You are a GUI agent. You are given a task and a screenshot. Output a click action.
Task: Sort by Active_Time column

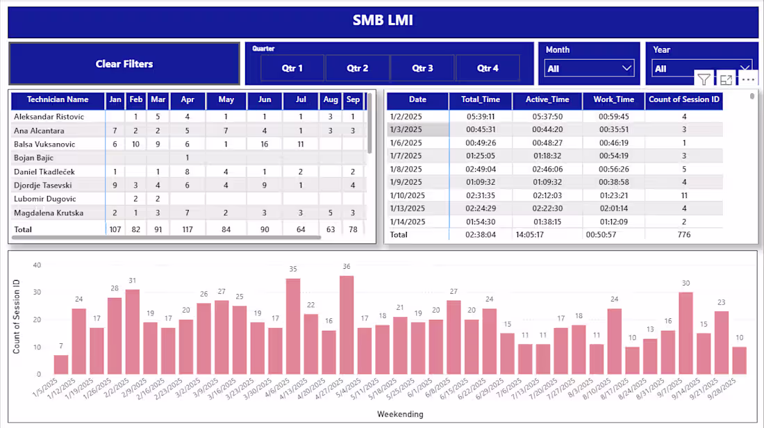click(x=547, y=99)
